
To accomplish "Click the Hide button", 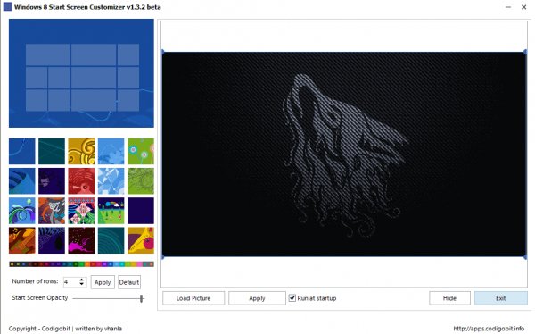I will [x=449, y=298].
